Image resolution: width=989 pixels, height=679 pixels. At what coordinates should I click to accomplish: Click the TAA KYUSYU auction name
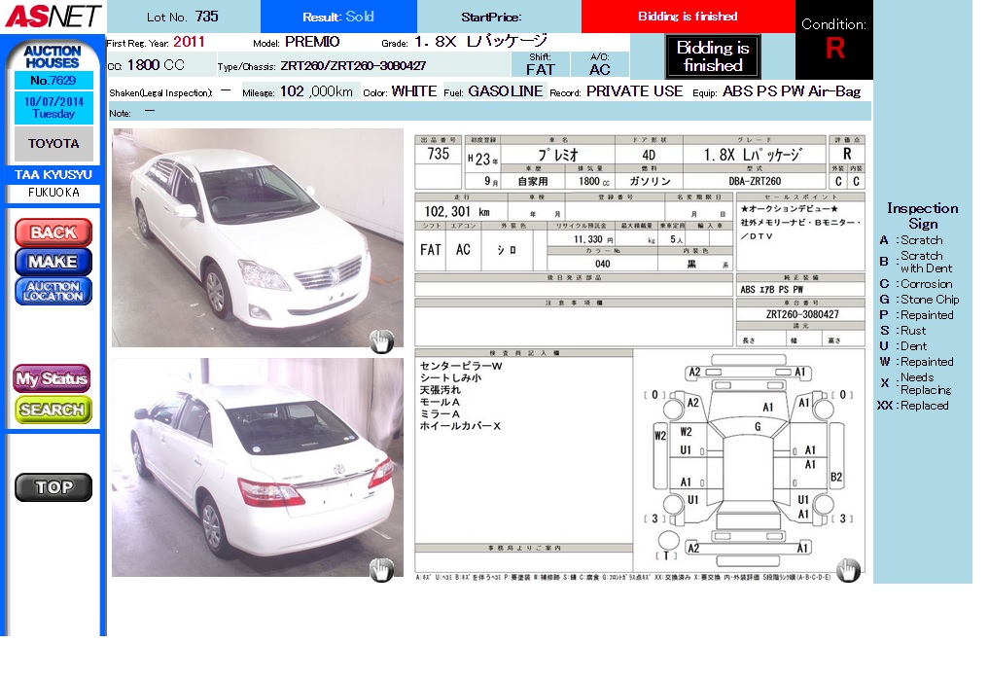pyautogui.click(x=53, y=175)
